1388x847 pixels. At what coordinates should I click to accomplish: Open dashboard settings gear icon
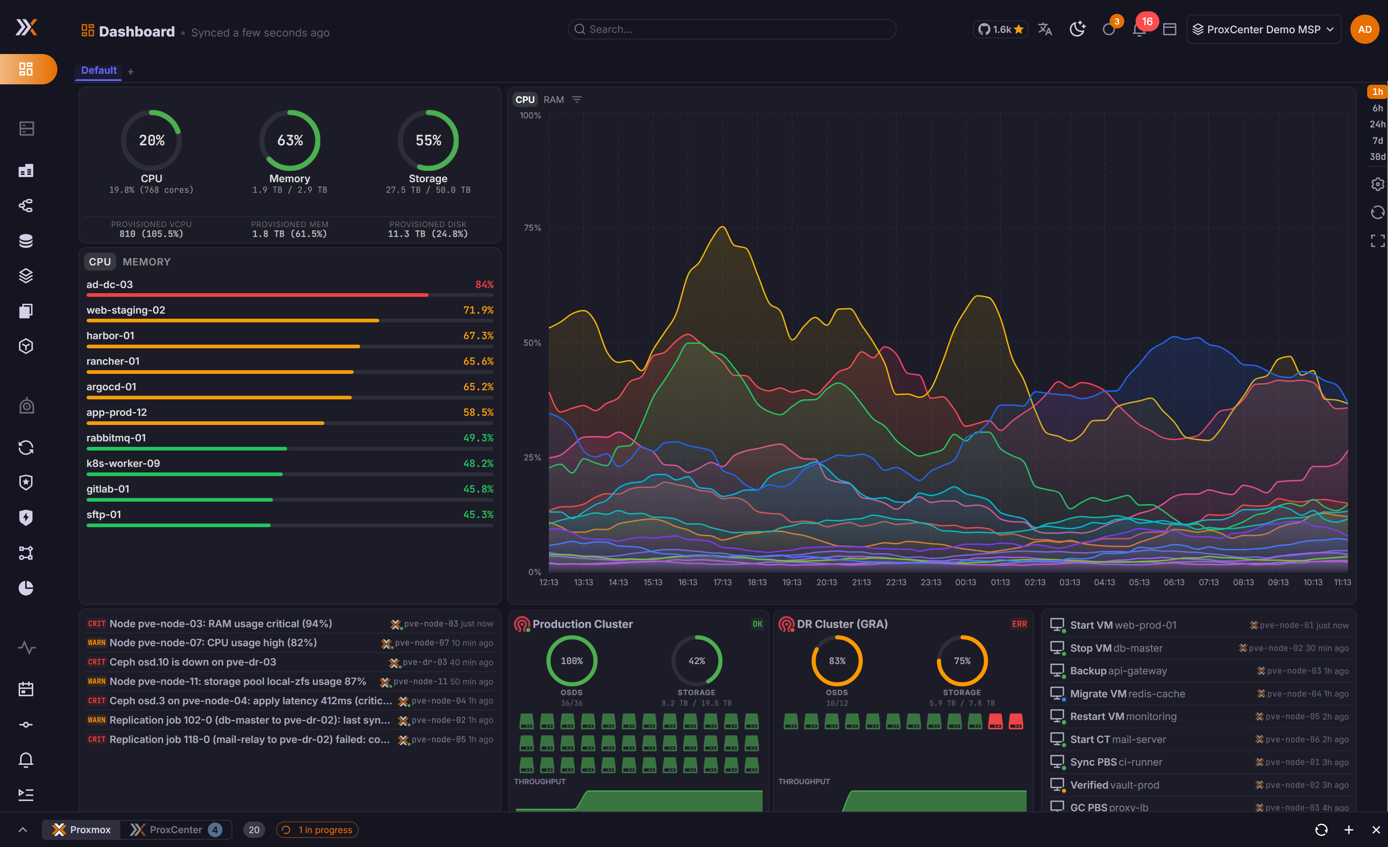1377,184
